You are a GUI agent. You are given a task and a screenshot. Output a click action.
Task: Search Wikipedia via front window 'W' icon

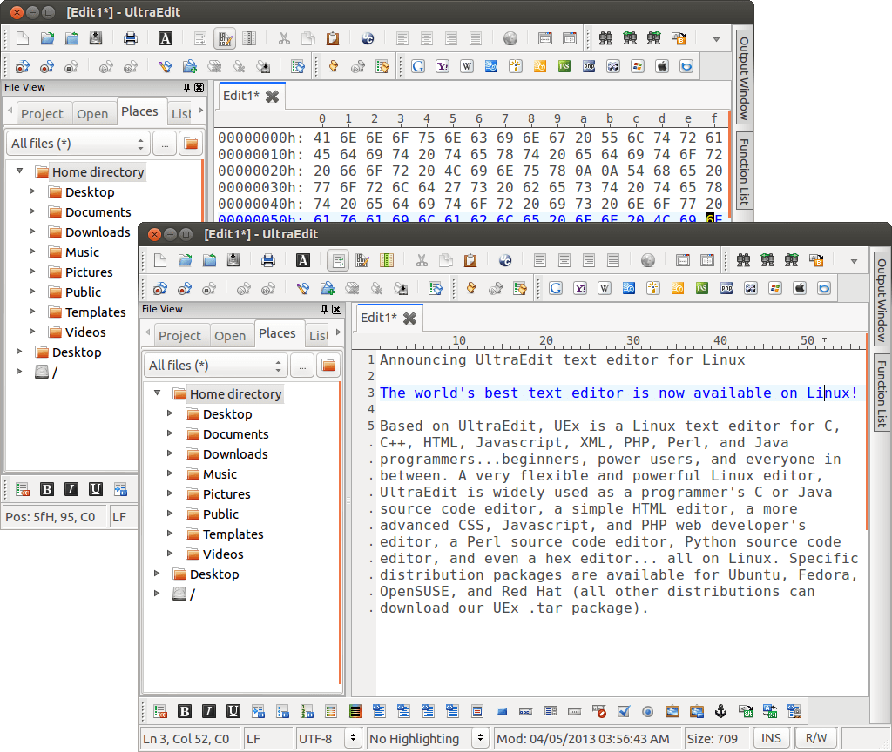point(605,288)
